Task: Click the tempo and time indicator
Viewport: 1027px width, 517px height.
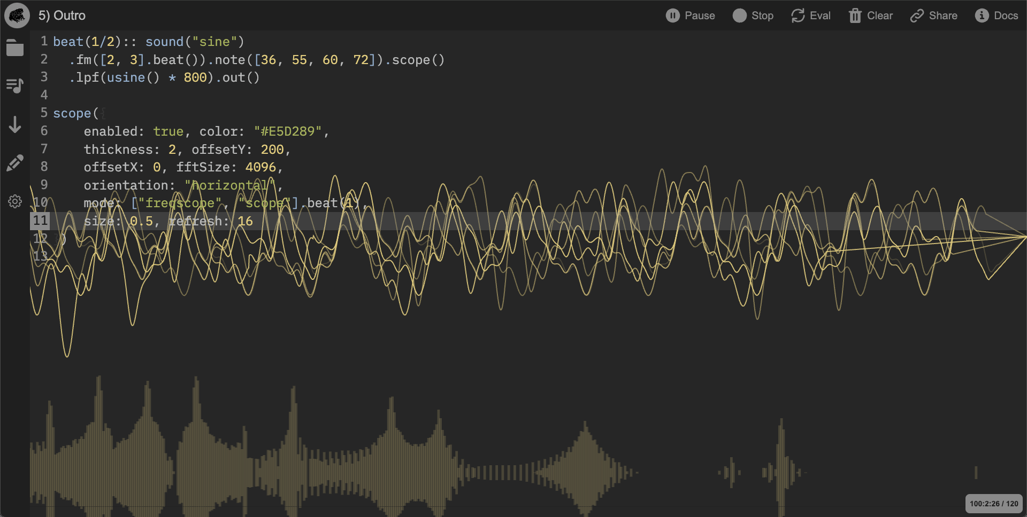Action: 993,504
